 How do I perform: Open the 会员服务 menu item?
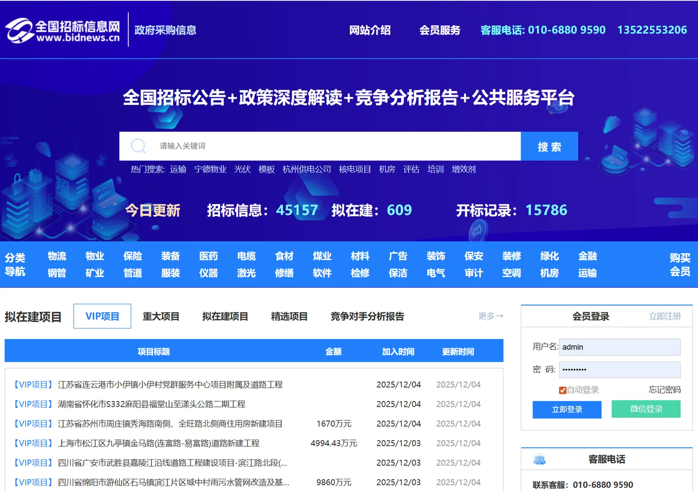tap(440, 30)
